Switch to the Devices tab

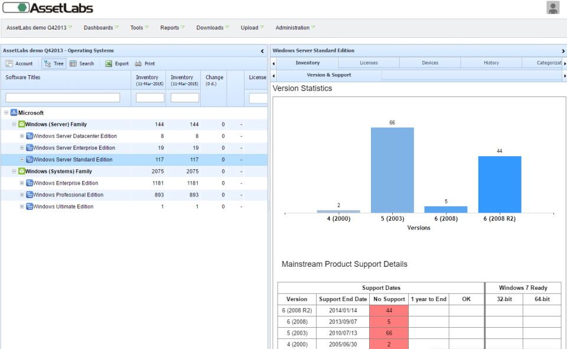(x=430, y=63)
